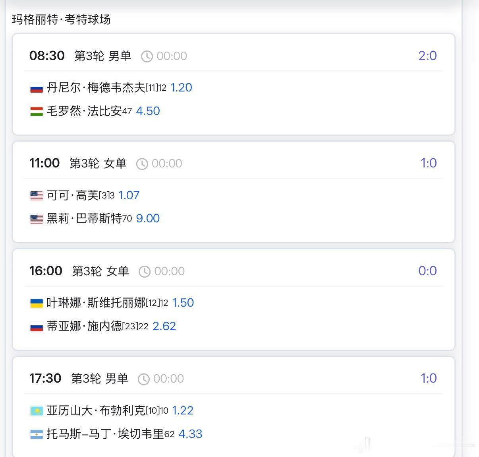Click the Argentina flag beside 托马斯-马丁·埃切韦里
The height and width of the screenshot is (457, 479).
tap(37, 434)
